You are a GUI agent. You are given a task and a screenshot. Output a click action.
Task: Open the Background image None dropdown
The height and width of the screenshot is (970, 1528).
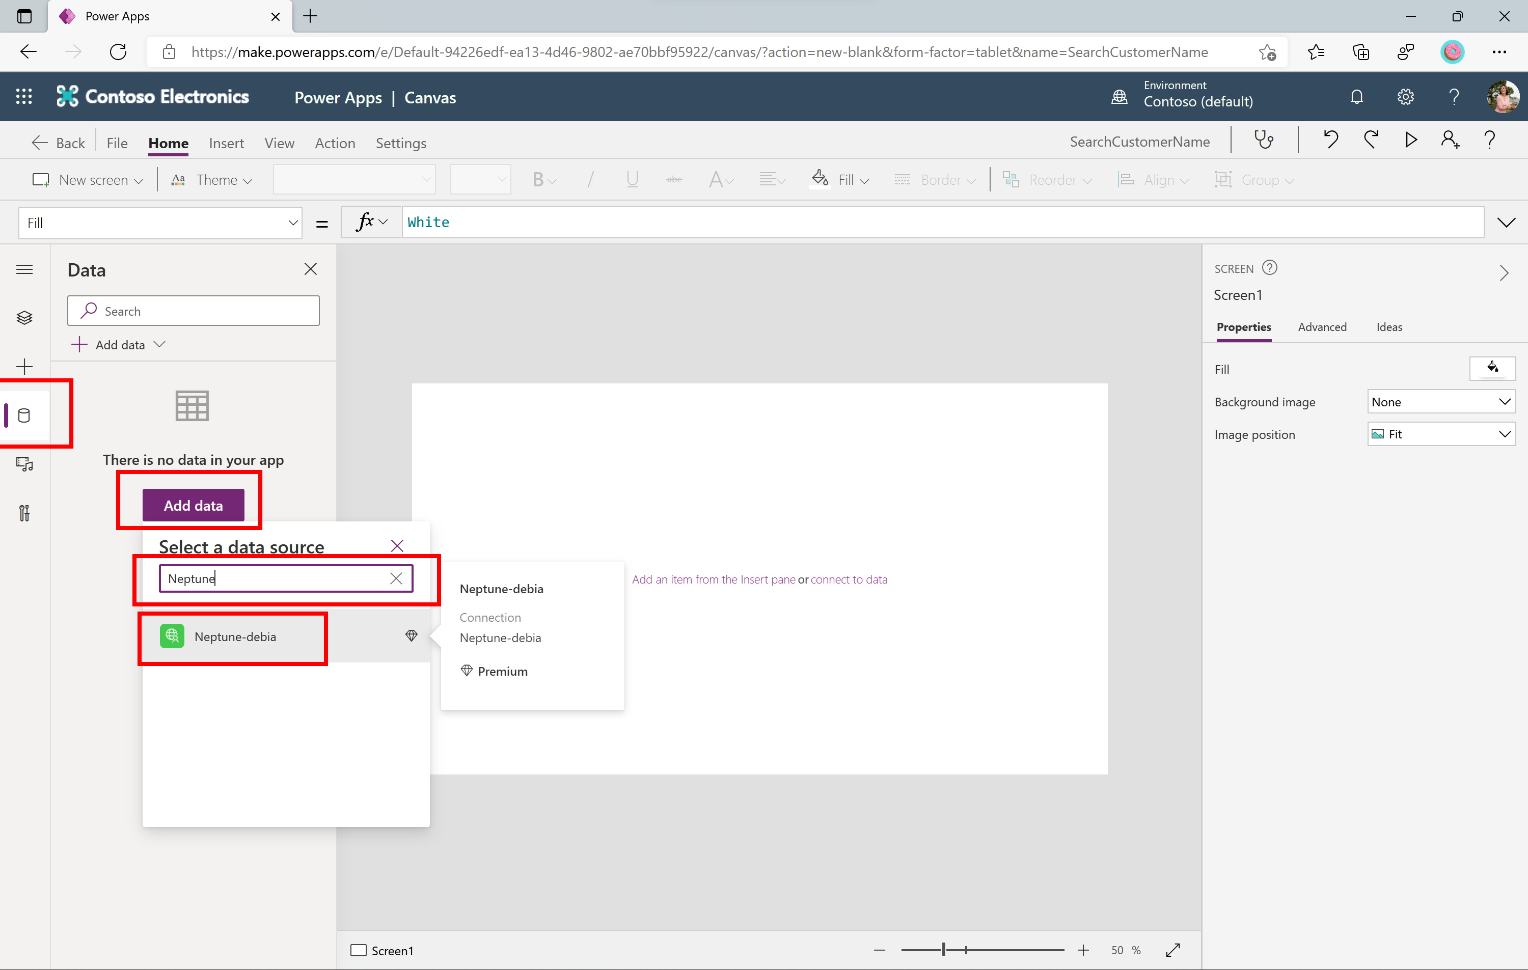(x=1441, y=402)
